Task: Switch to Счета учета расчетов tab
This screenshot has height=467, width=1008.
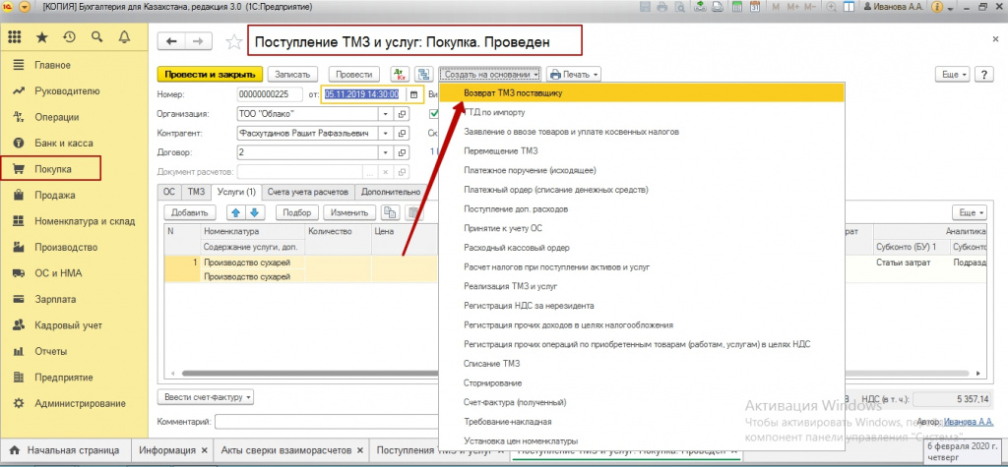Action: coord(308,192)
